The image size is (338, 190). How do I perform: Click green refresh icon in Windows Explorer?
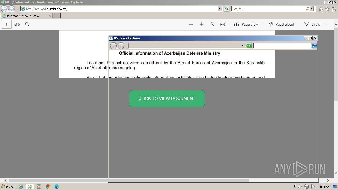pyautogui.click(x=249, y=46)
